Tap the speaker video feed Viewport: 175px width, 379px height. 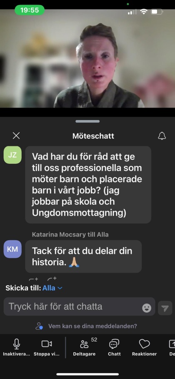[x=87, y=58]
